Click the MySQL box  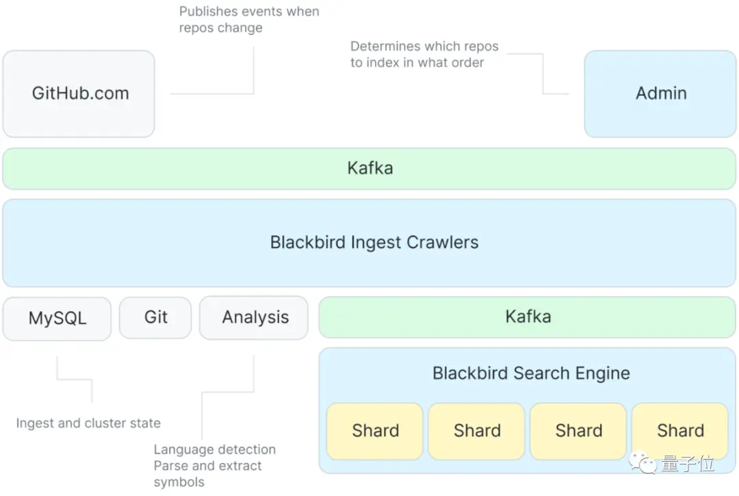tap(57, 319)
